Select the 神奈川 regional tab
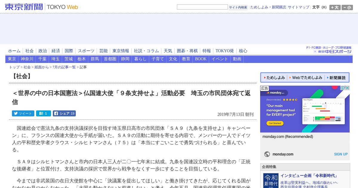Screen dimensions: 358x188 pos(27,59)
